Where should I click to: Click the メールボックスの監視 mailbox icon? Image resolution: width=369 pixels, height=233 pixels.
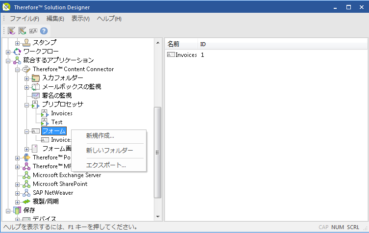(36, 87)
